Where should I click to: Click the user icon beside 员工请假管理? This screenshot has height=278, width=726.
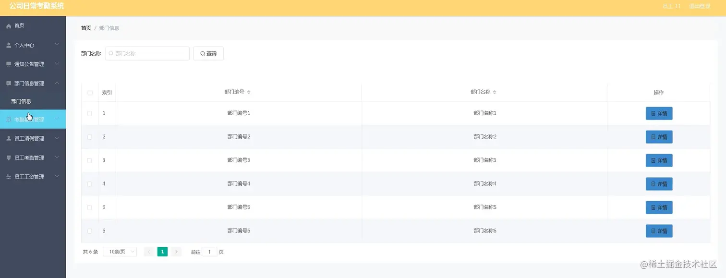[9, 138]
